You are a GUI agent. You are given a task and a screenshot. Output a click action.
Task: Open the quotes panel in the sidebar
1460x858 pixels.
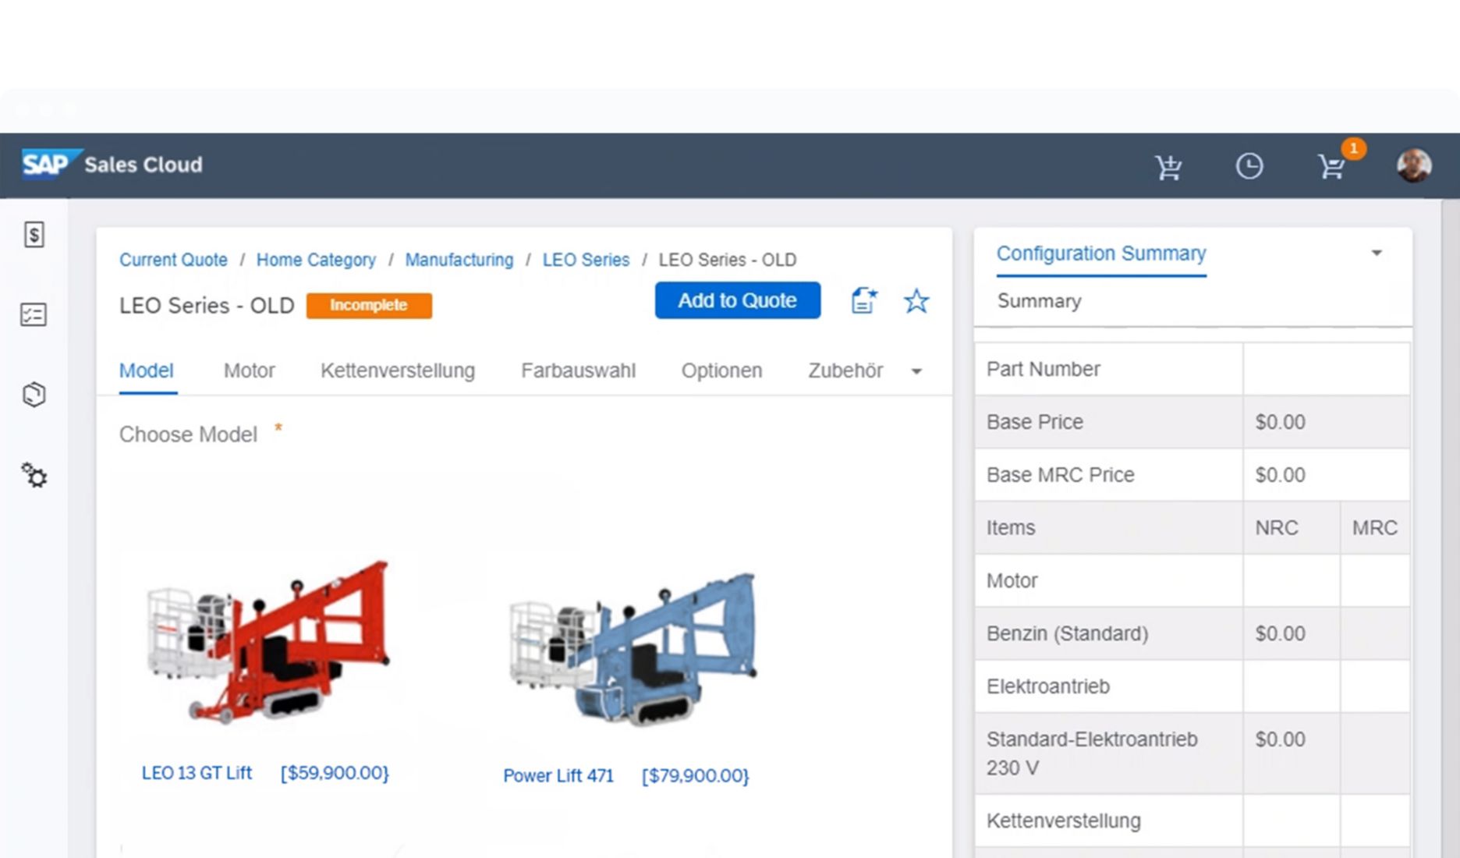pos(33,234)
